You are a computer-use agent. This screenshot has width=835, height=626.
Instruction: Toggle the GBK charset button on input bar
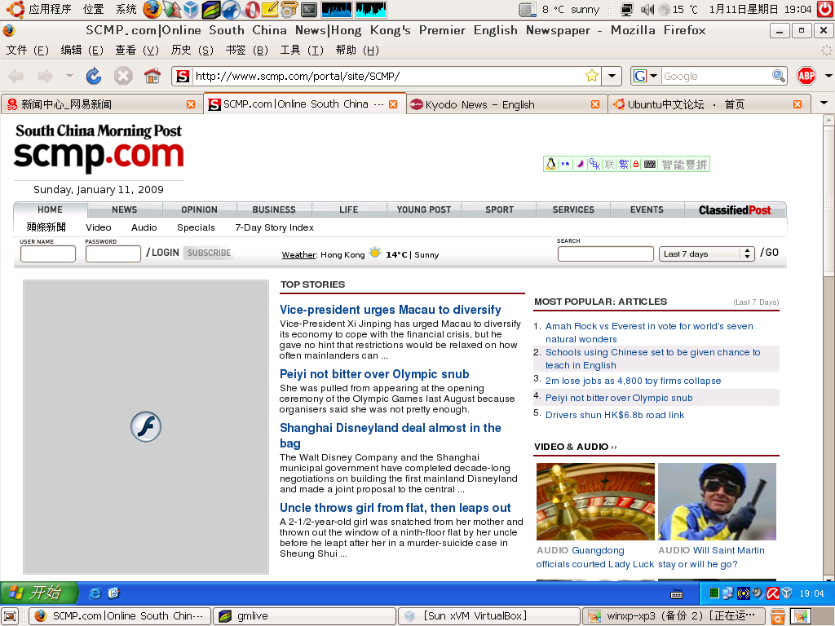click(594, 164)
